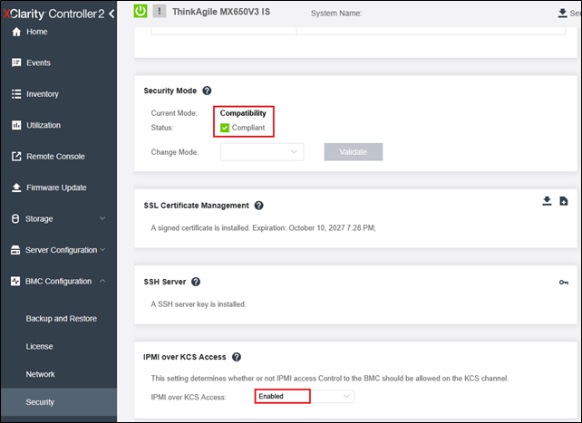Screen dimensions: 582x423
Task: Click the green power status icon
Action: pyautogui.click(x=141, y=11)
